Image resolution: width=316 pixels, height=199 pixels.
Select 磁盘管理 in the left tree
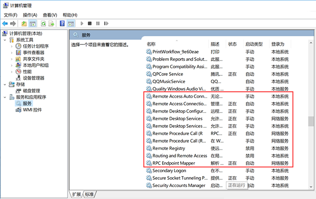pyautogui.click(x=31, y=91)
